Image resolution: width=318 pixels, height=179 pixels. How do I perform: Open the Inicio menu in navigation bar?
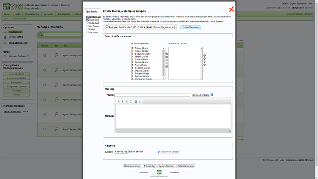[x=7, y=14]
